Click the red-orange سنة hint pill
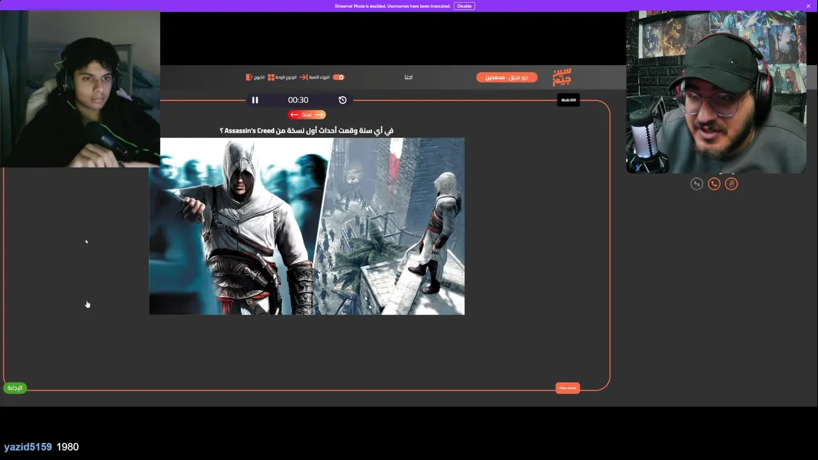Viewport: 818px width, 460px height. 307,114
